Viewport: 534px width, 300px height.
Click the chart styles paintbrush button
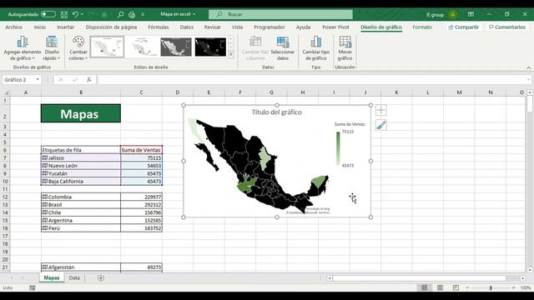click(381, 125)
